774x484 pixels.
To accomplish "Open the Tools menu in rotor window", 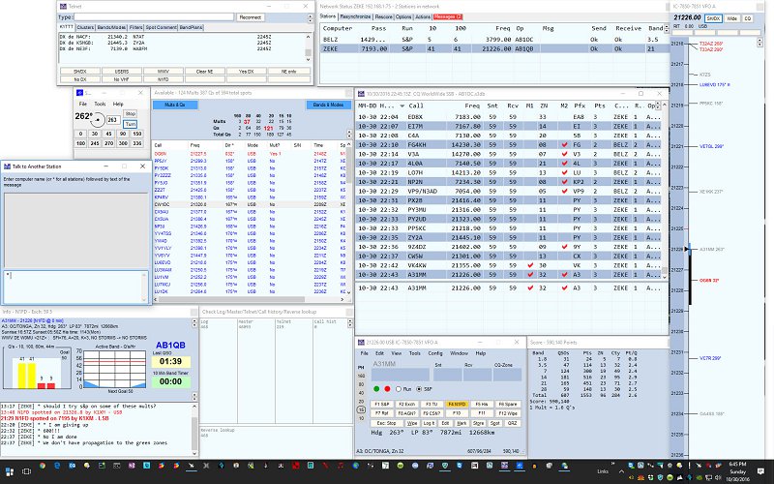I will point(101,104).
